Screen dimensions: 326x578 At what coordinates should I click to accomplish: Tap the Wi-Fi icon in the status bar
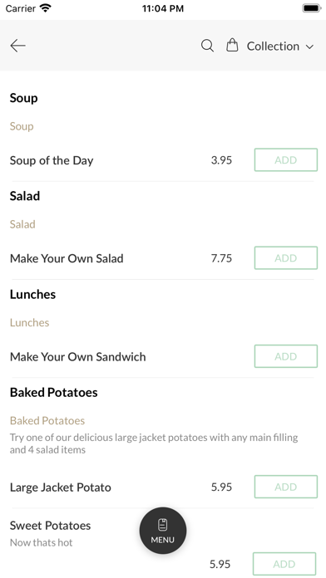pyautogui.click(x=46, y=8)
